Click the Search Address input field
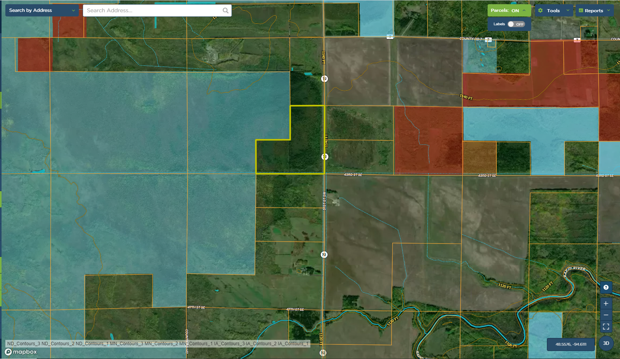 coord(153,11)
